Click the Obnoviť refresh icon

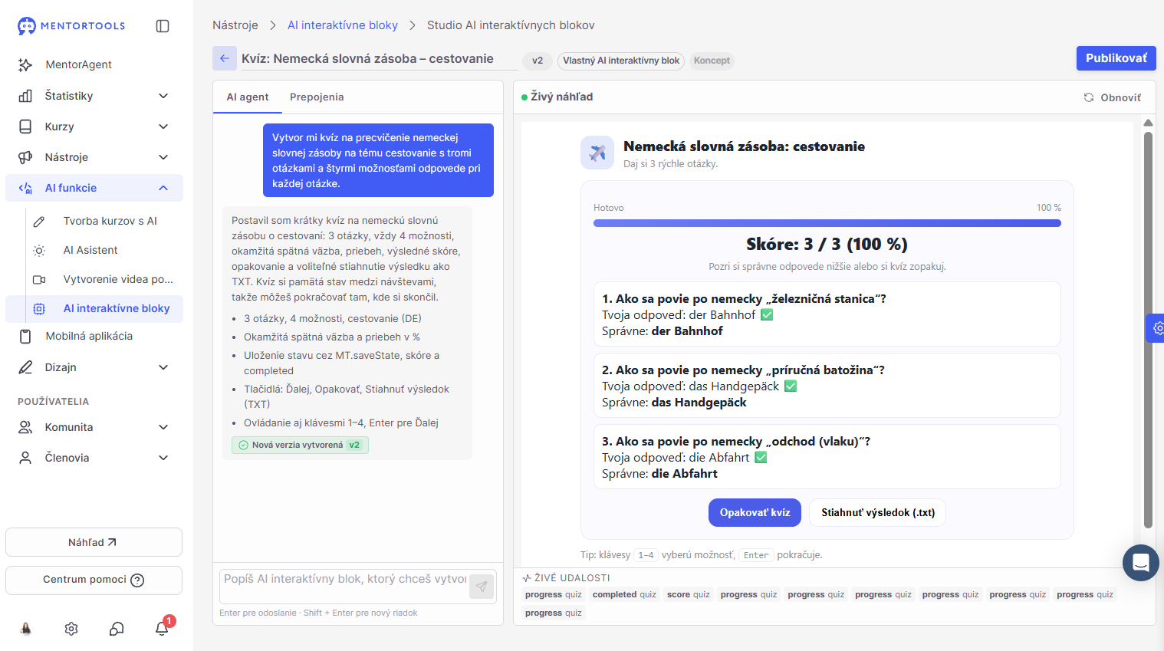coord(1089,97)
